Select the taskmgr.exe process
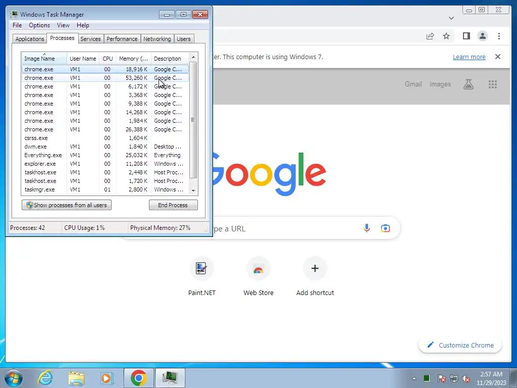Image resolution: width=517 pixels, height=388 pixels. [105, 189]
